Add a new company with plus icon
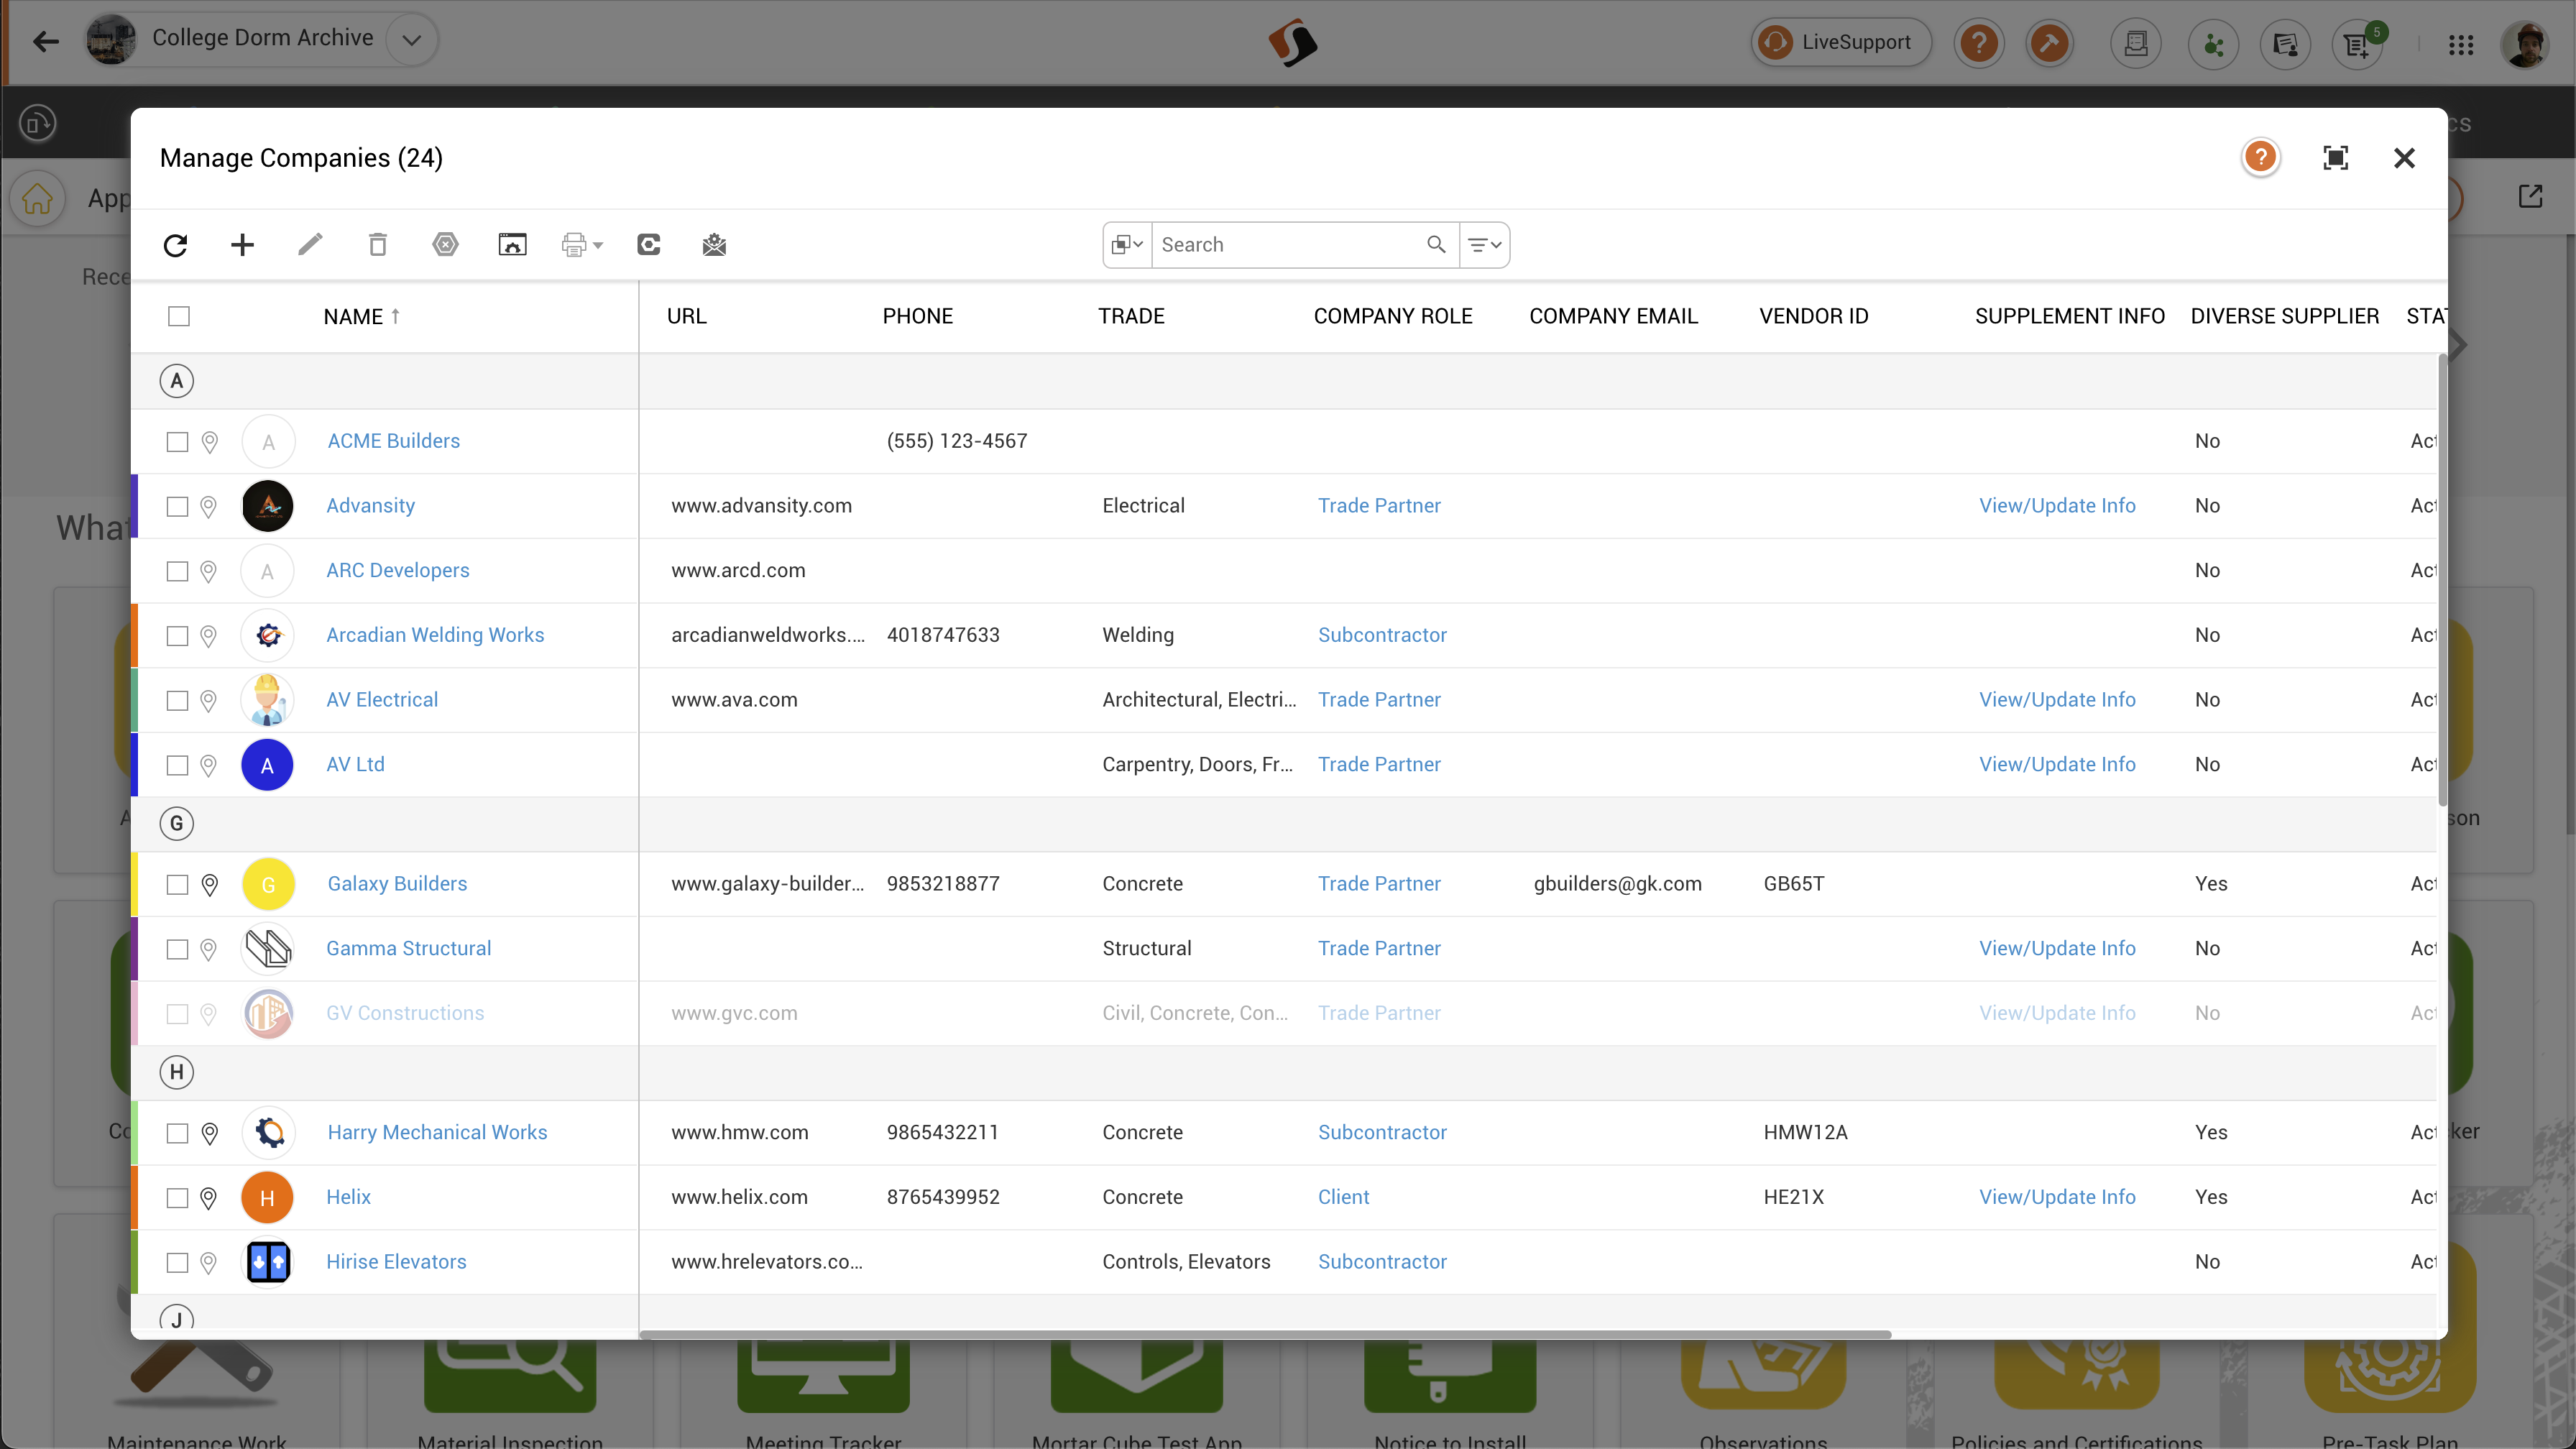Viewport: 2576px width, 1449px height. coord(242,245)
